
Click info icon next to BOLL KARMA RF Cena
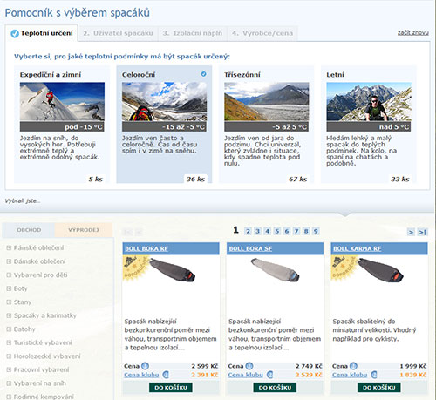[353, 366]
